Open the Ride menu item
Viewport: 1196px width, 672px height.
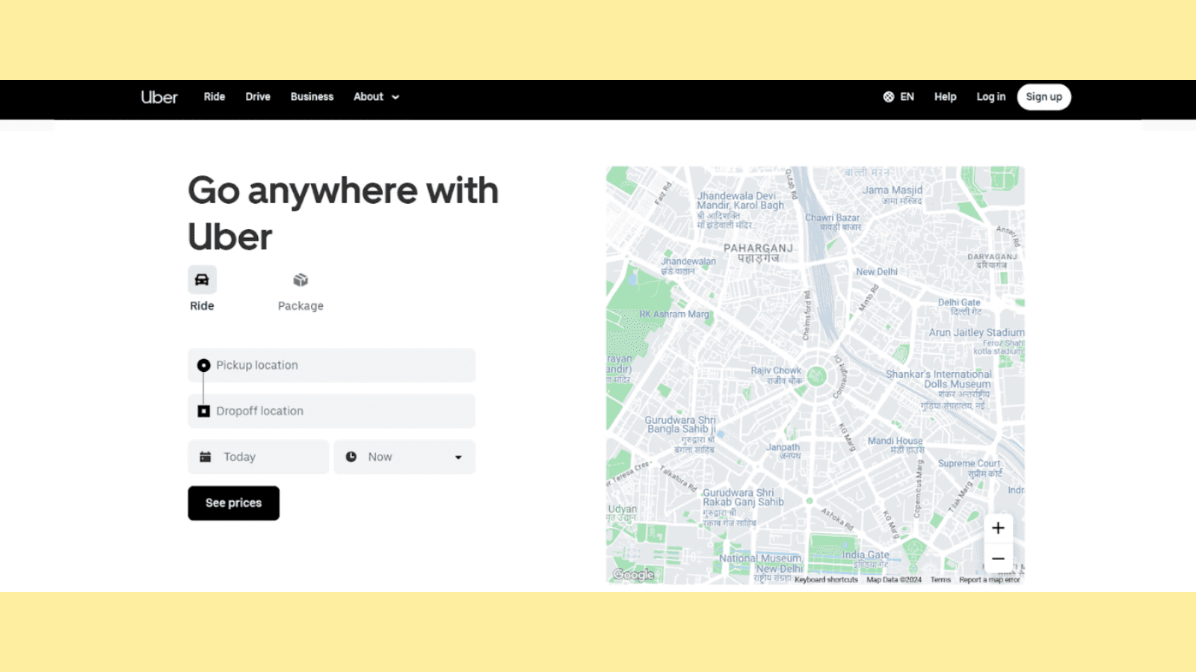pyautogui.click(x=215, y=96)
